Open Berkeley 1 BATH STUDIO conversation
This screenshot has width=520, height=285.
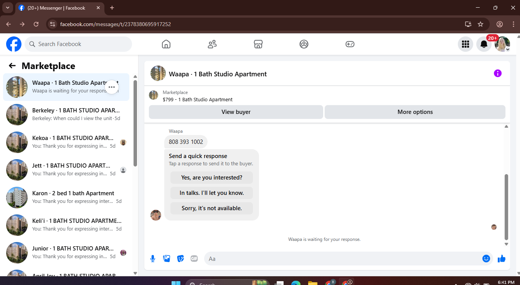pos(66,114)
